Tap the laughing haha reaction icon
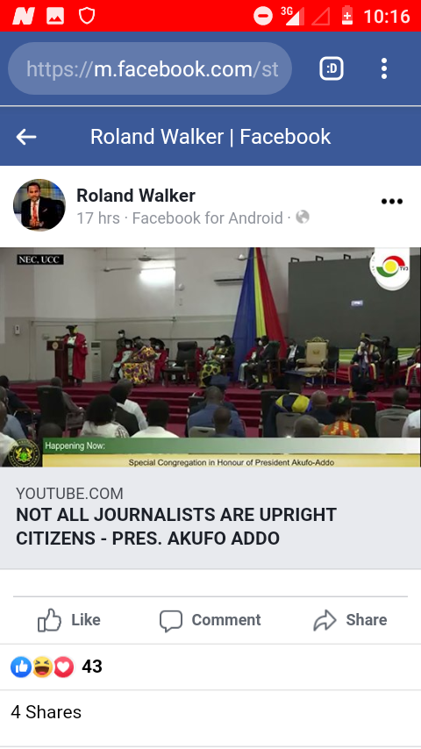421x749 pixels. [x=42, y=667]
